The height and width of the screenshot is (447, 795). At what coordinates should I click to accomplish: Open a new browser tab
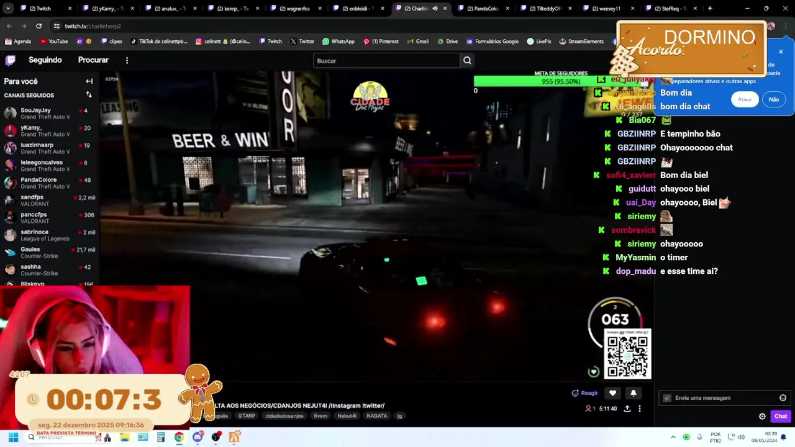710,9
